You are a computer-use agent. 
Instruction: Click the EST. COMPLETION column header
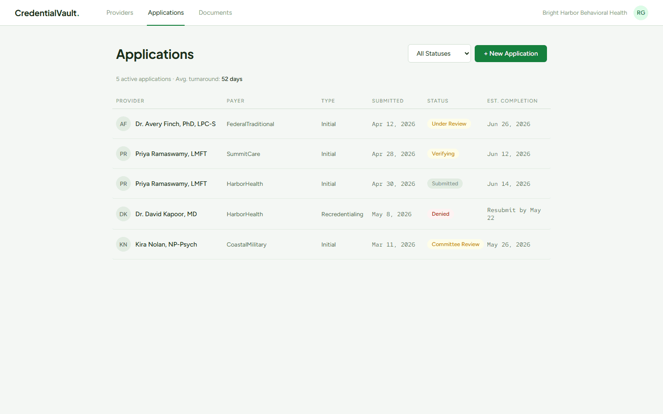pyautogui.click(x=512, y=101)
